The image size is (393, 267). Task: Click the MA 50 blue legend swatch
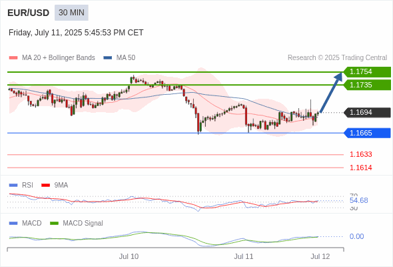108,58
